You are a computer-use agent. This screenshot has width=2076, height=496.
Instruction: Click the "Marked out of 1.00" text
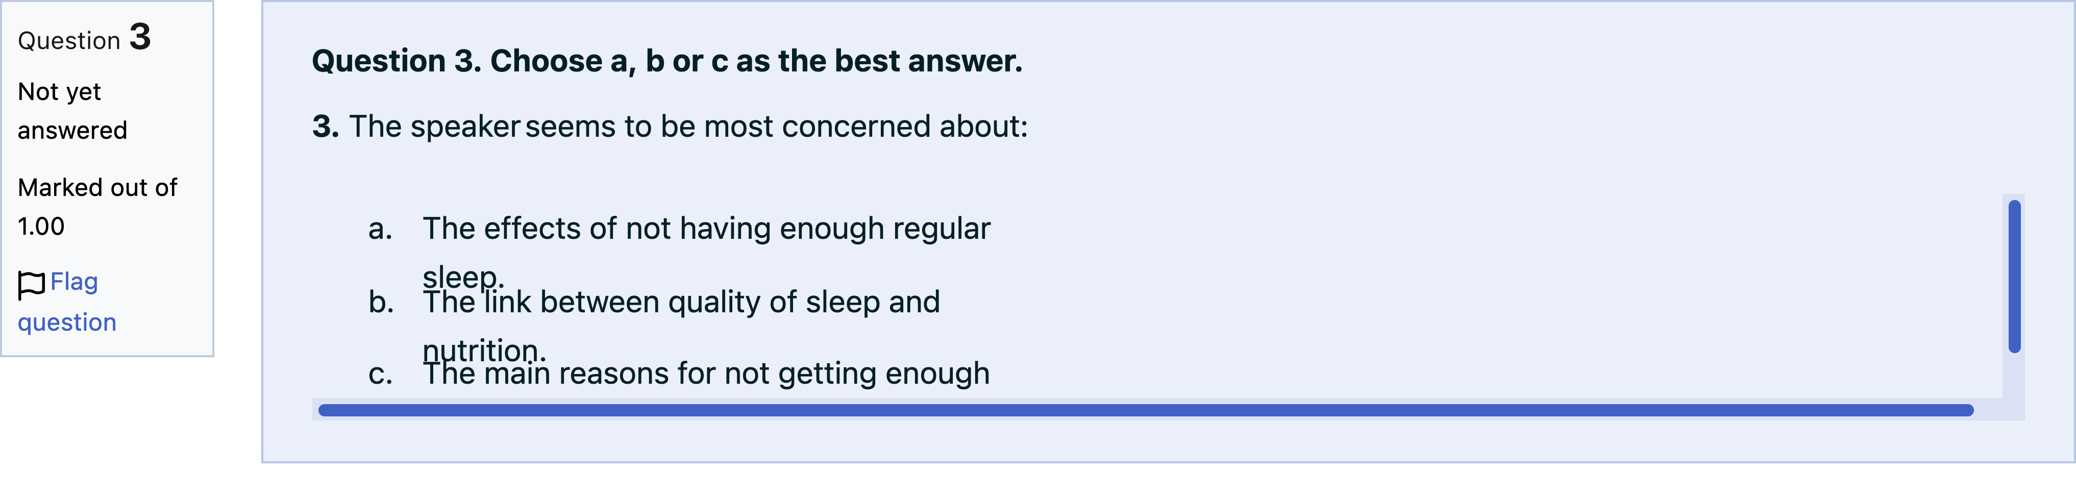(x=97, y=207)
